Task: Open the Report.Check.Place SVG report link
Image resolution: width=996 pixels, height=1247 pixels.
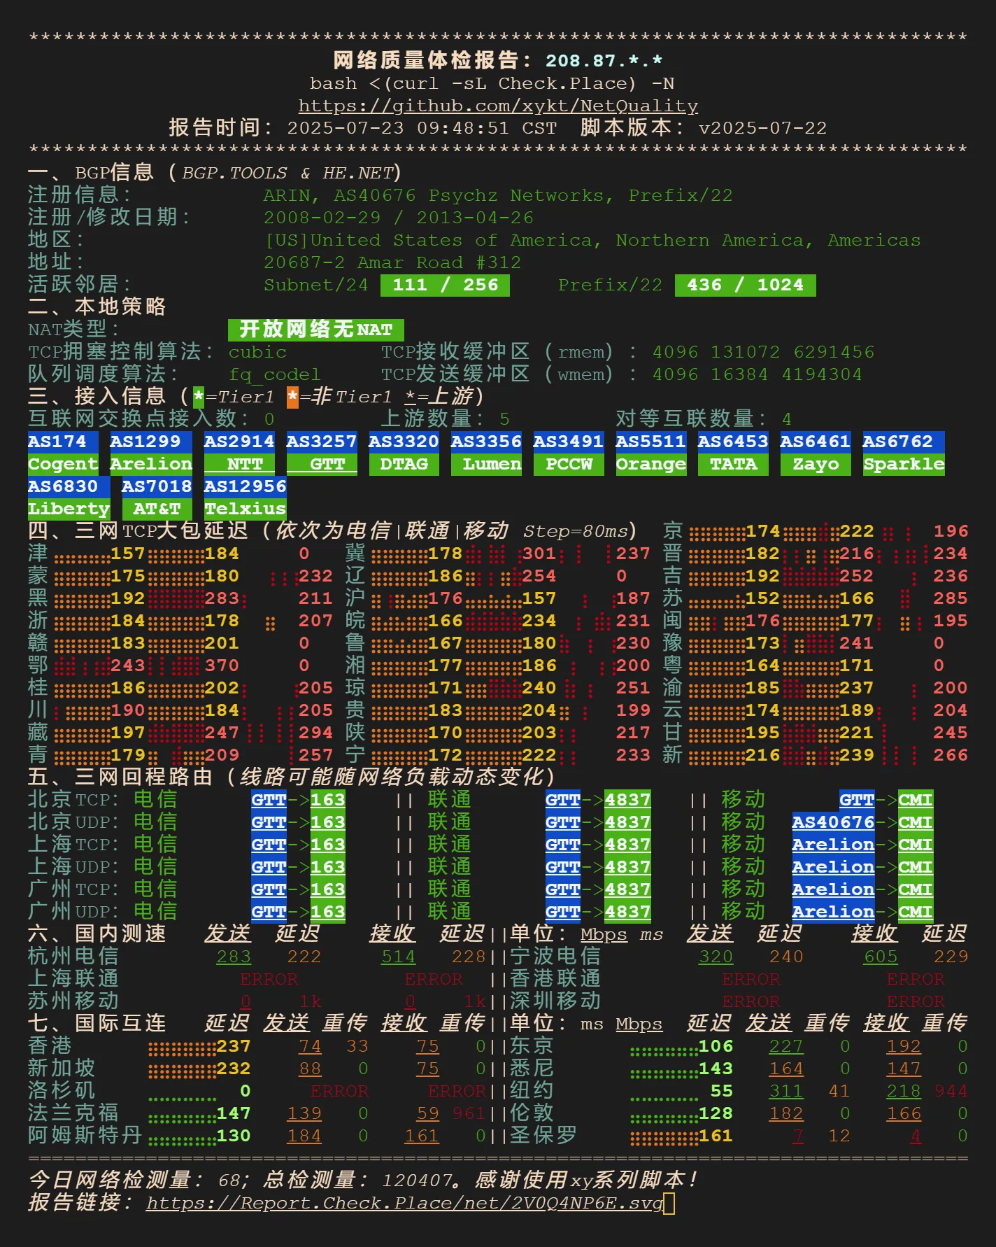Action: (x=404, y=1203)
